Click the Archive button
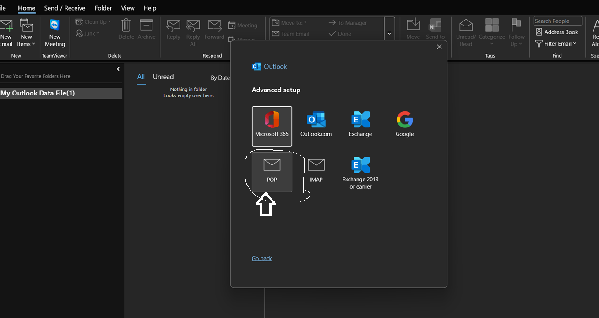The image size is (599, 318). 147,29
